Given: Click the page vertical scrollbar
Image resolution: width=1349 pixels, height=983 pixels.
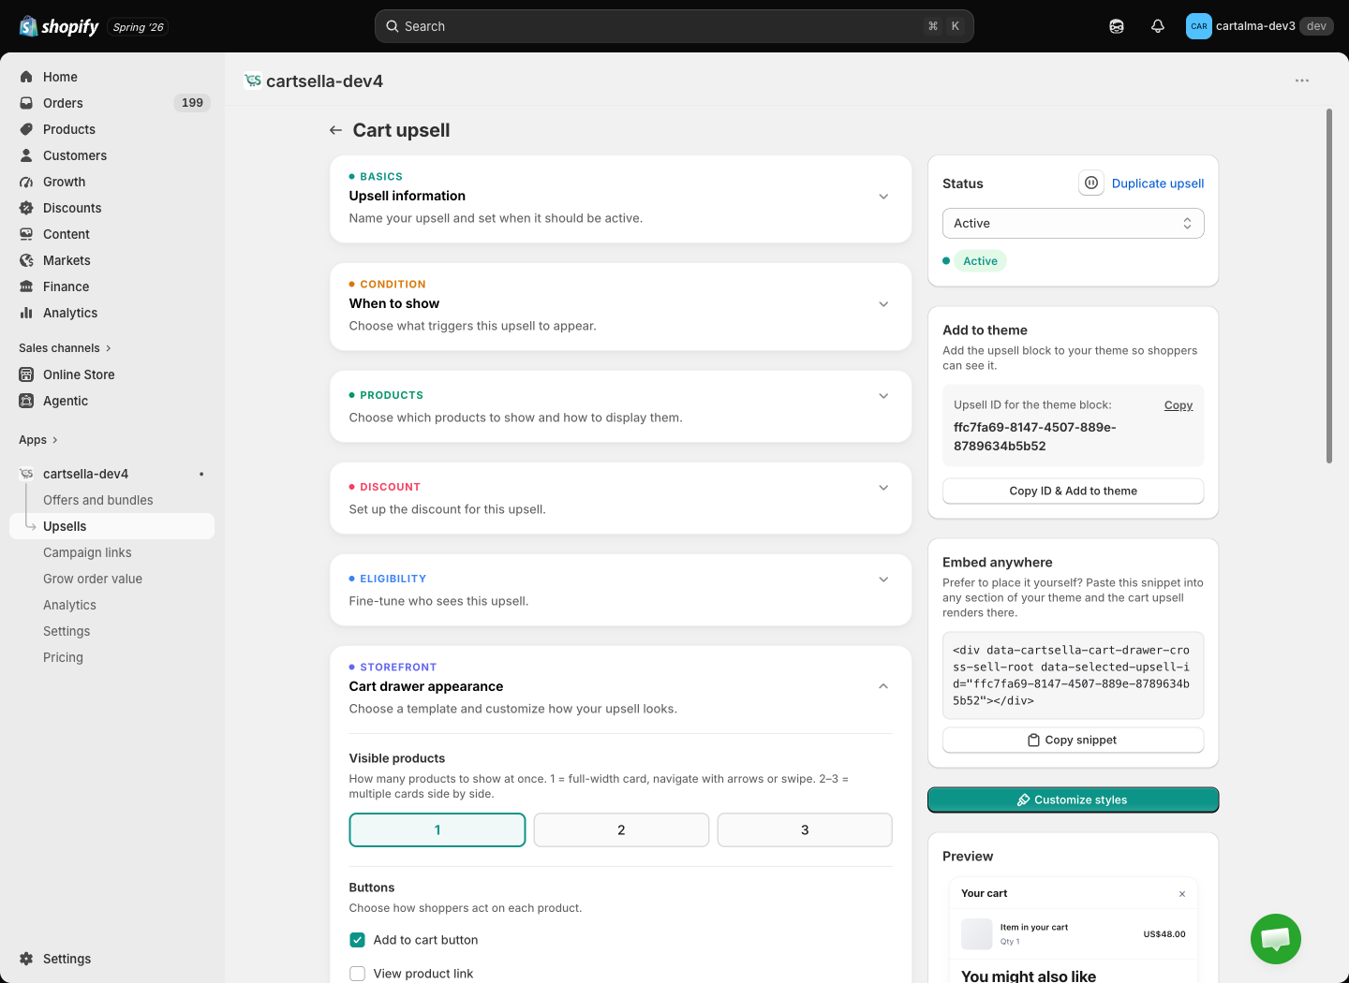Looking at the screenshot, I should pos(1329,286).
